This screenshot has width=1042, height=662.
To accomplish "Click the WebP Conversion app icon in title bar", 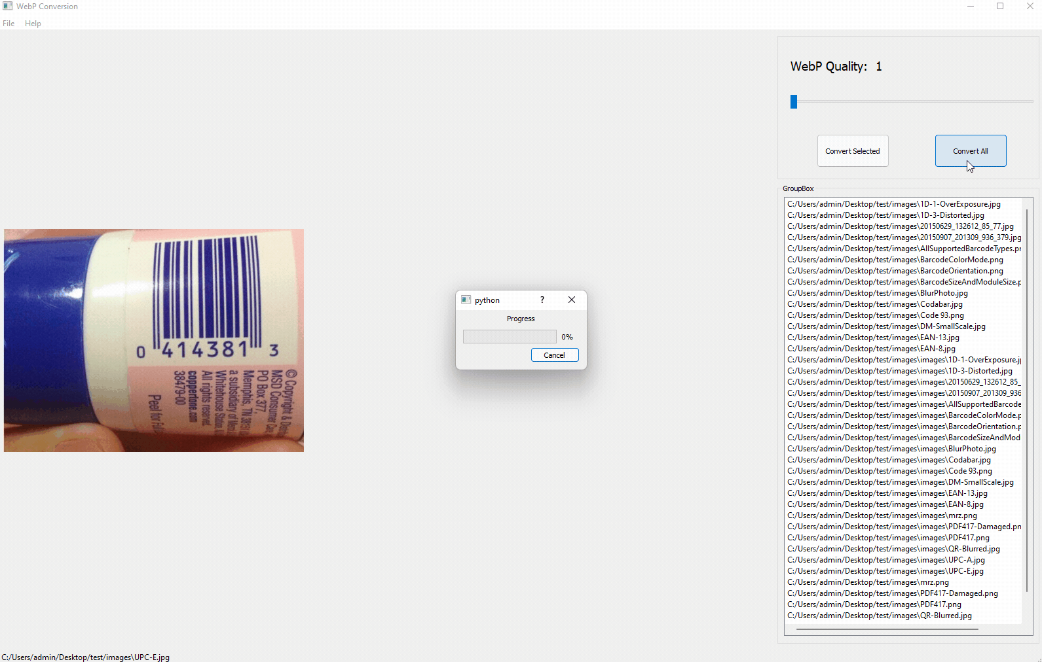I will point(7,6).
